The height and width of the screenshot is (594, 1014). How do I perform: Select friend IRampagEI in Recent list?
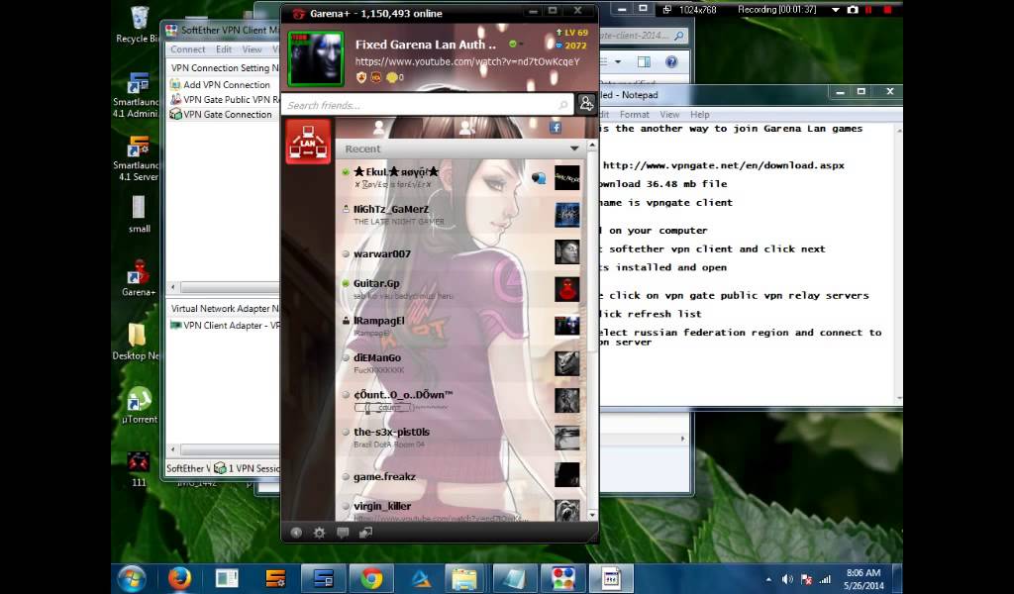pyautogui.click(x=461, y=326)
